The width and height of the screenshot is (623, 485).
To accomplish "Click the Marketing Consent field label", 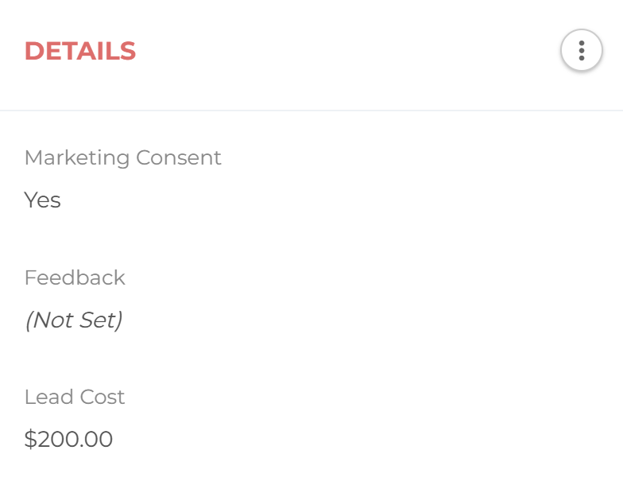I will [x=122, y=157].
